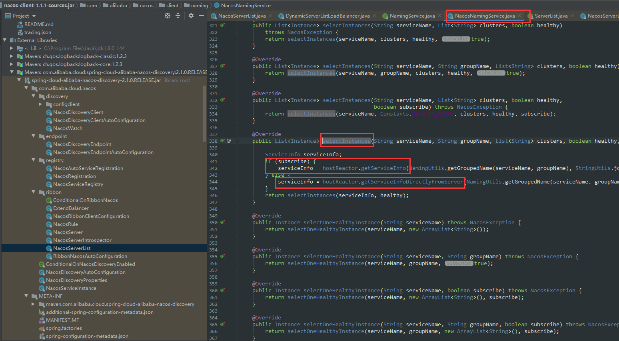Screen dimensions: 619x341
Task: Click nacos-client-1.1.1-sources.jar breadcrumb
Action: click(39, 5)
